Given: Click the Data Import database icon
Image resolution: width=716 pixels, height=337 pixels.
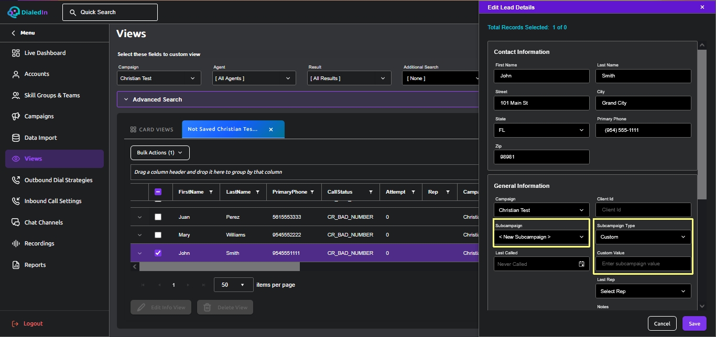Looking at the screenshot, I should pos(16,138).
